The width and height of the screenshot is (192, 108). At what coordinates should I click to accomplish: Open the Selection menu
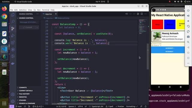pos(23,10)
